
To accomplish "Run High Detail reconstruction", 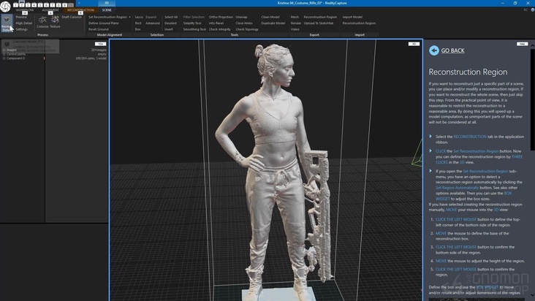I will [x=24, y=23].
